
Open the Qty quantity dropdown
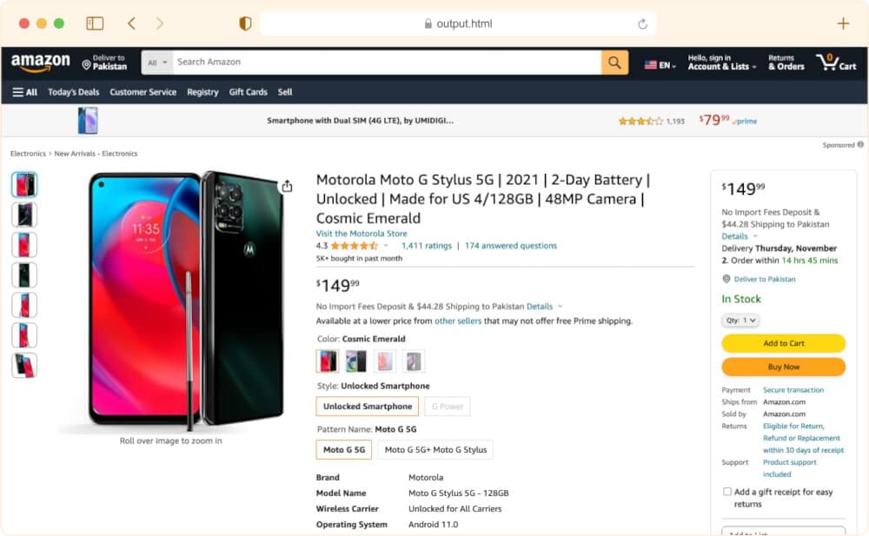[x=740, y=321]
